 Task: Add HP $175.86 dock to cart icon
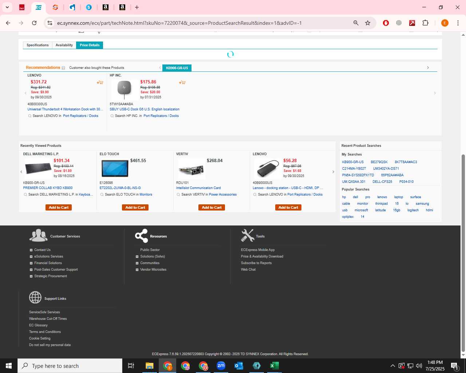pos(182,83)
